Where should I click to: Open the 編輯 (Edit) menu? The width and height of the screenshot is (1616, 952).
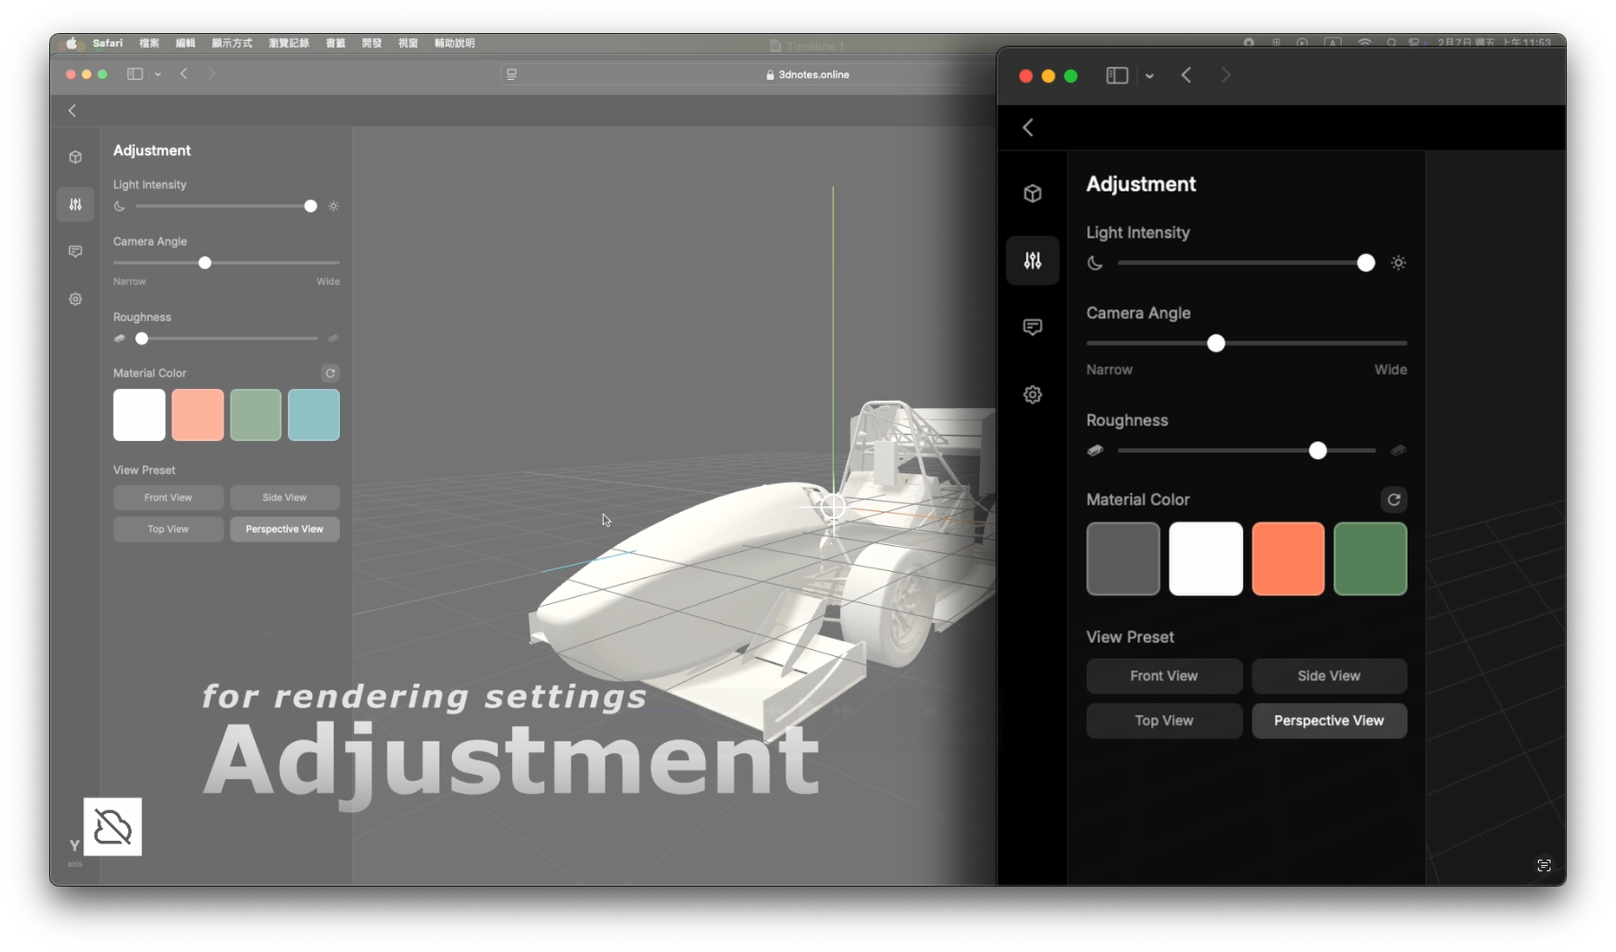coord(186,43)
